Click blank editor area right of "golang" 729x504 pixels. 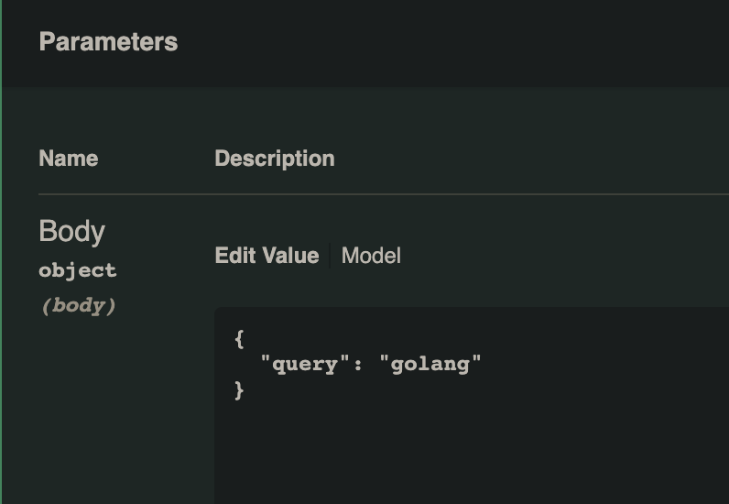tap(604, 364)
